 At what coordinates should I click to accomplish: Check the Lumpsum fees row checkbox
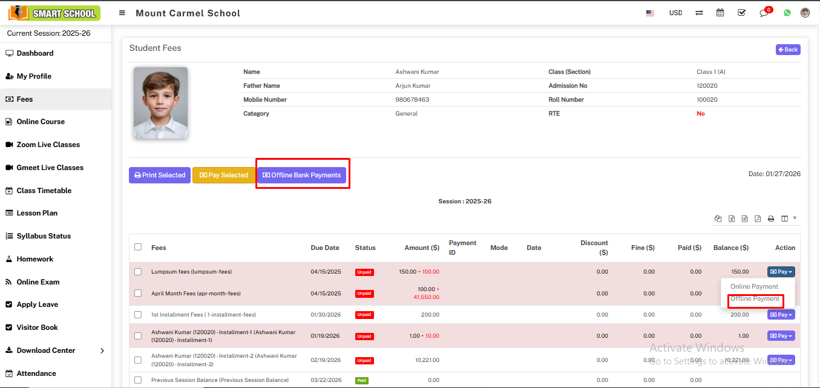(x=138, y=272)
